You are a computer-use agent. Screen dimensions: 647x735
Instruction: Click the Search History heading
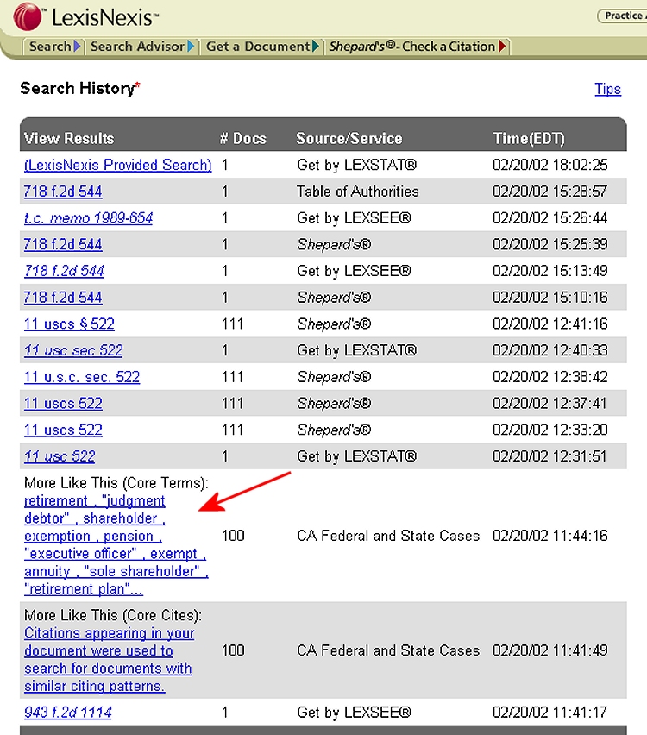click(79, 88)
